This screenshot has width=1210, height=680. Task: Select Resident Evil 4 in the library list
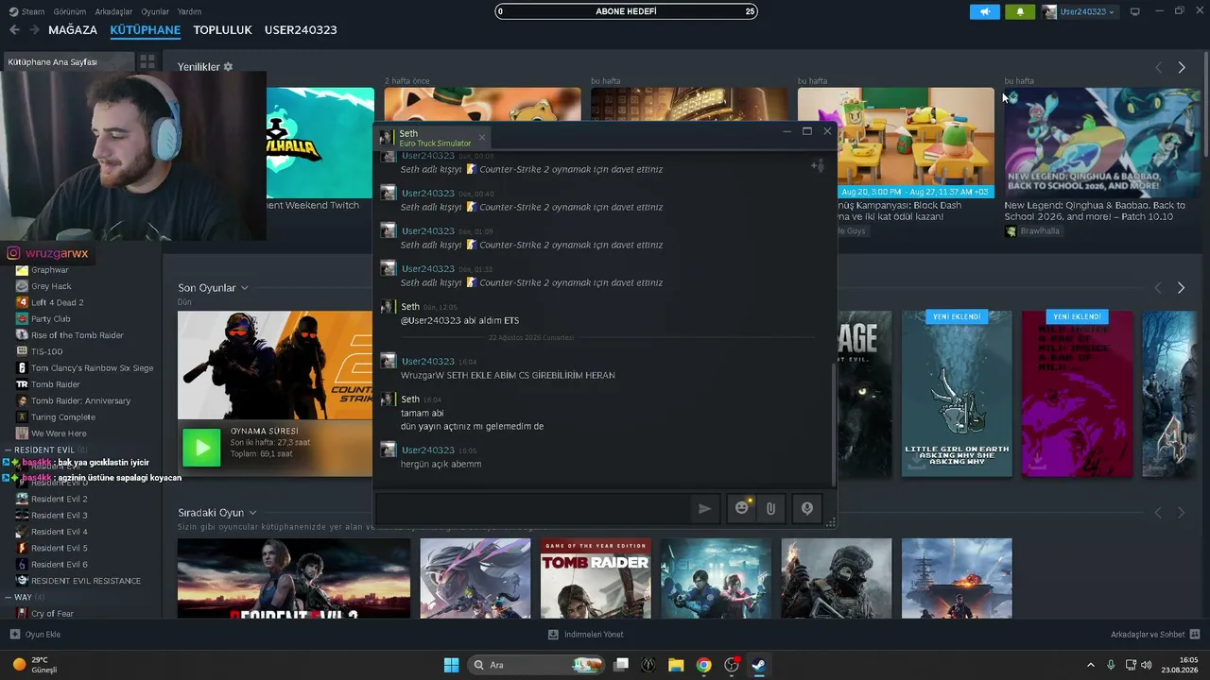(x=59, y=532)
